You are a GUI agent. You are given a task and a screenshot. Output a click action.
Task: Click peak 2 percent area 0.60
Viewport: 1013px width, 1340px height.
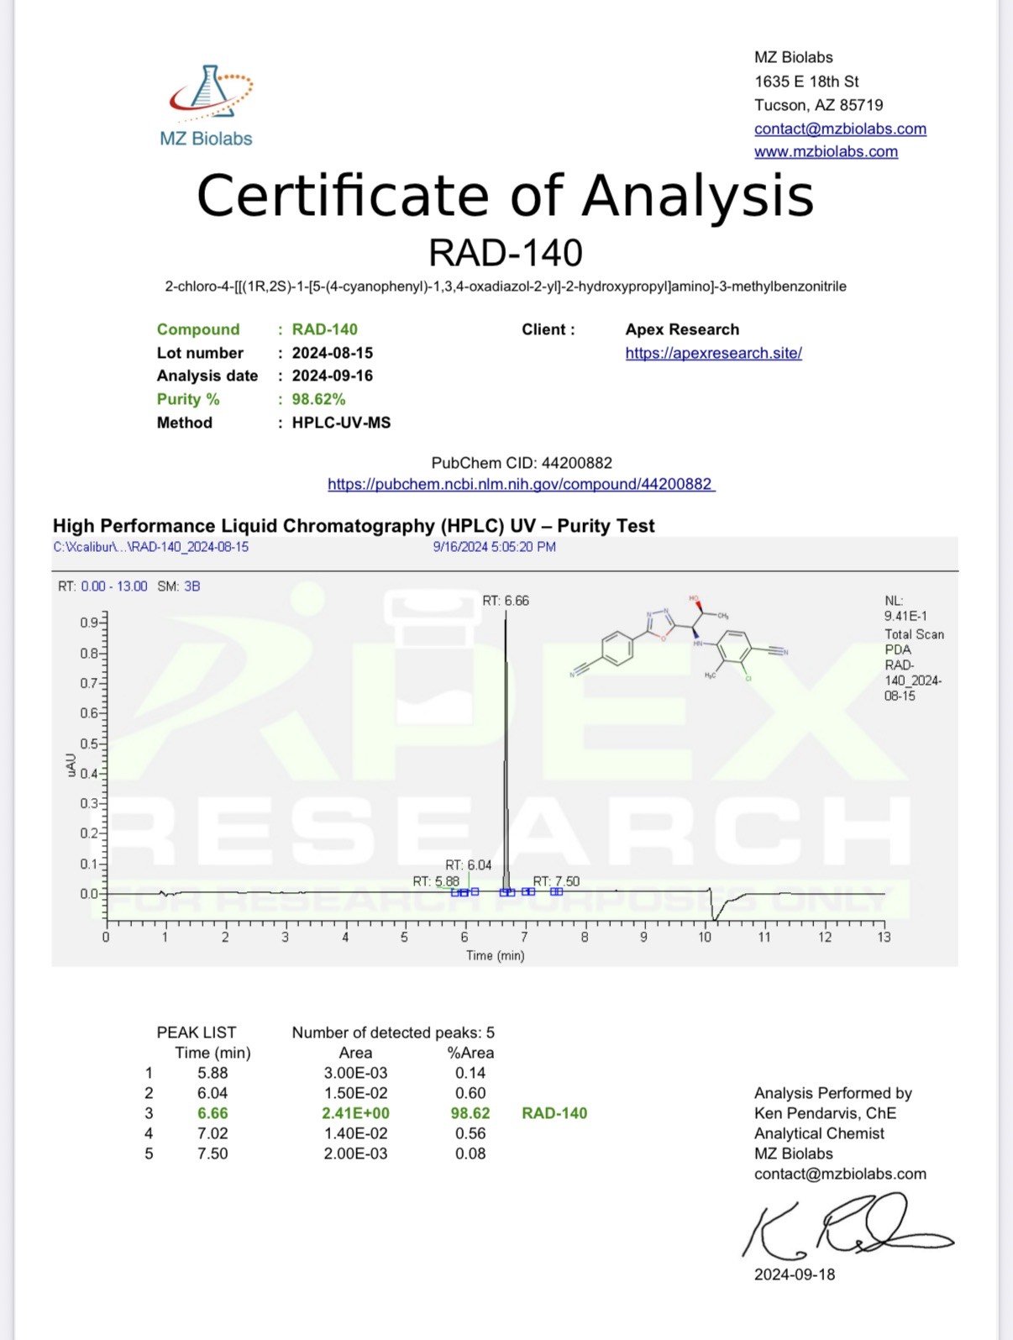pyautogui.click(x=470, y=1093)
